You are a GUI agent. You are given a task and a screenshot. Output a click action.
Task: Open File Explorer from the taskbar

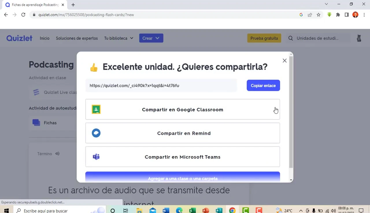click(x=139, y=210)
